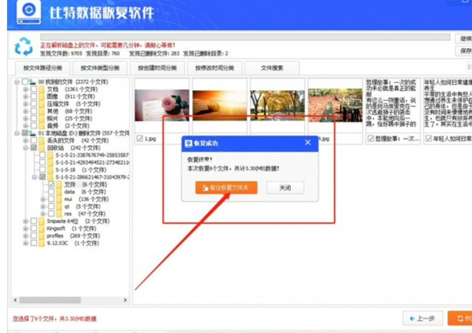The height and width of the screenshot is (333, 472).
Task: Click the 前往恢复文件夹 button
Action: pos(226,188)
